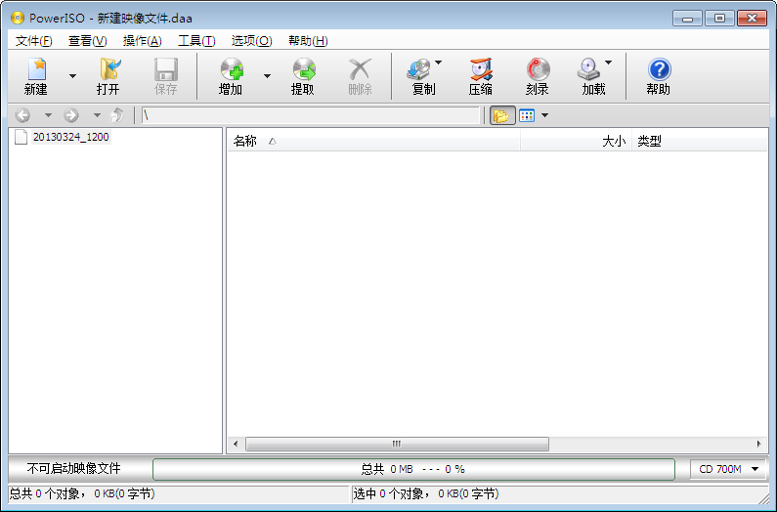Image resolution: width=777 pixels, height=512 pixels.
Task: Open the 工具(T) menu
Action: 196,41
